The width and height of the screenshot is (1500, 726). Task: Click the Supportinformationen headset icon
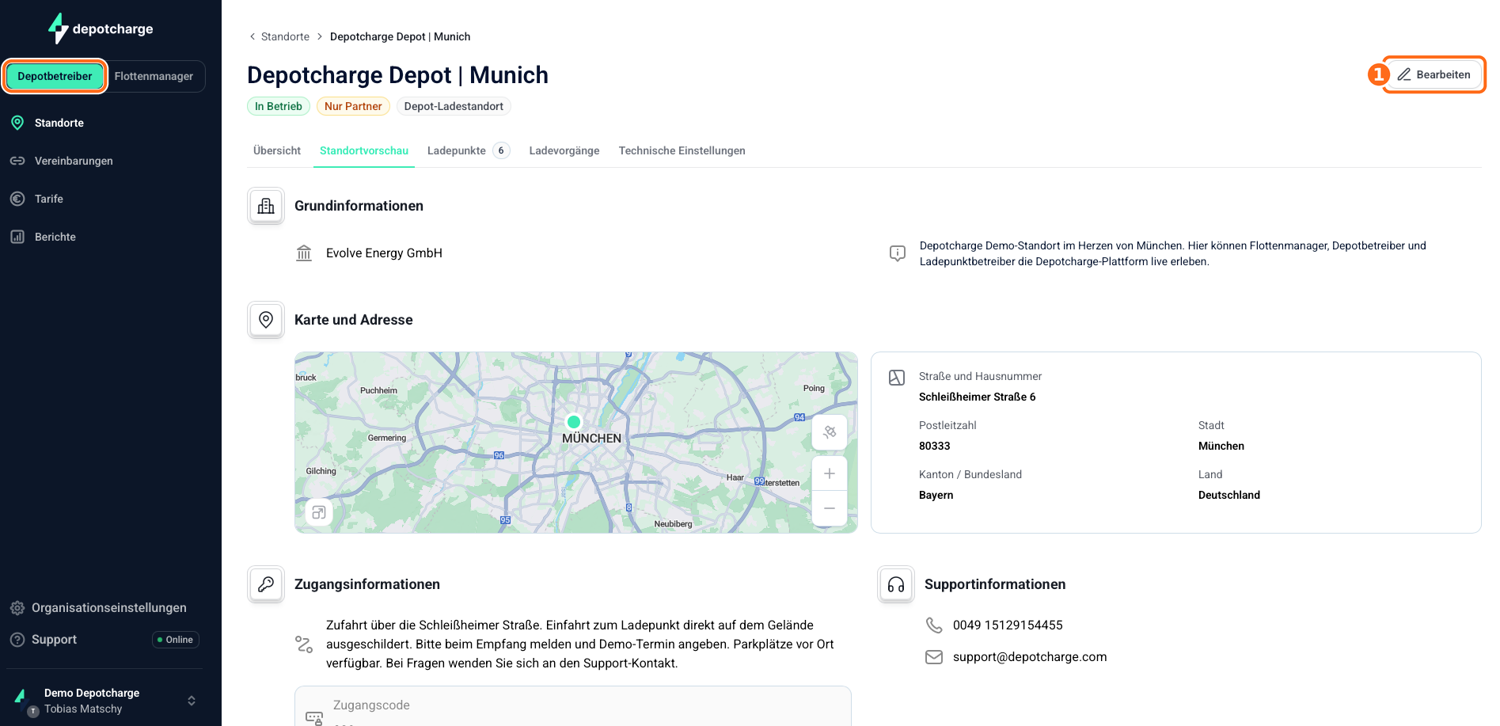(x=896, y=584)
